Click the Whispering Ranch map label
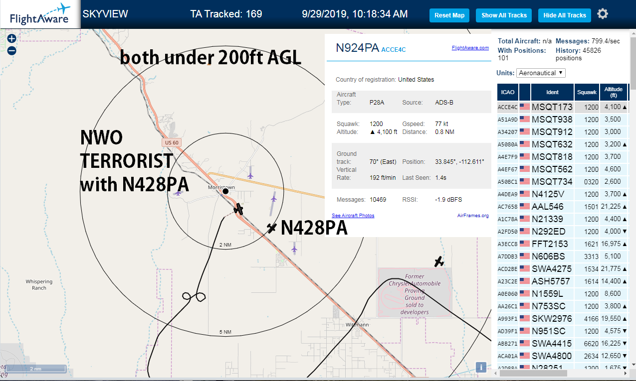Screen dimensions: 636x381 [x=39, y=285]
